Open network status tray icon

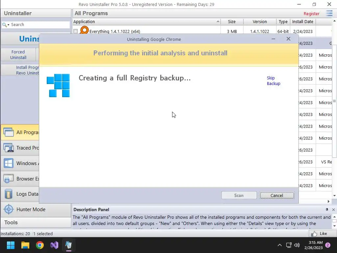[289, 245]
